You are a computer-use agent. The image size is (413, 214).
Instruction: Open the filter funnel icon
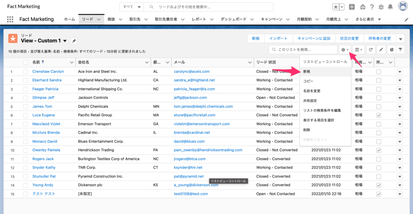tap(400, 49)
